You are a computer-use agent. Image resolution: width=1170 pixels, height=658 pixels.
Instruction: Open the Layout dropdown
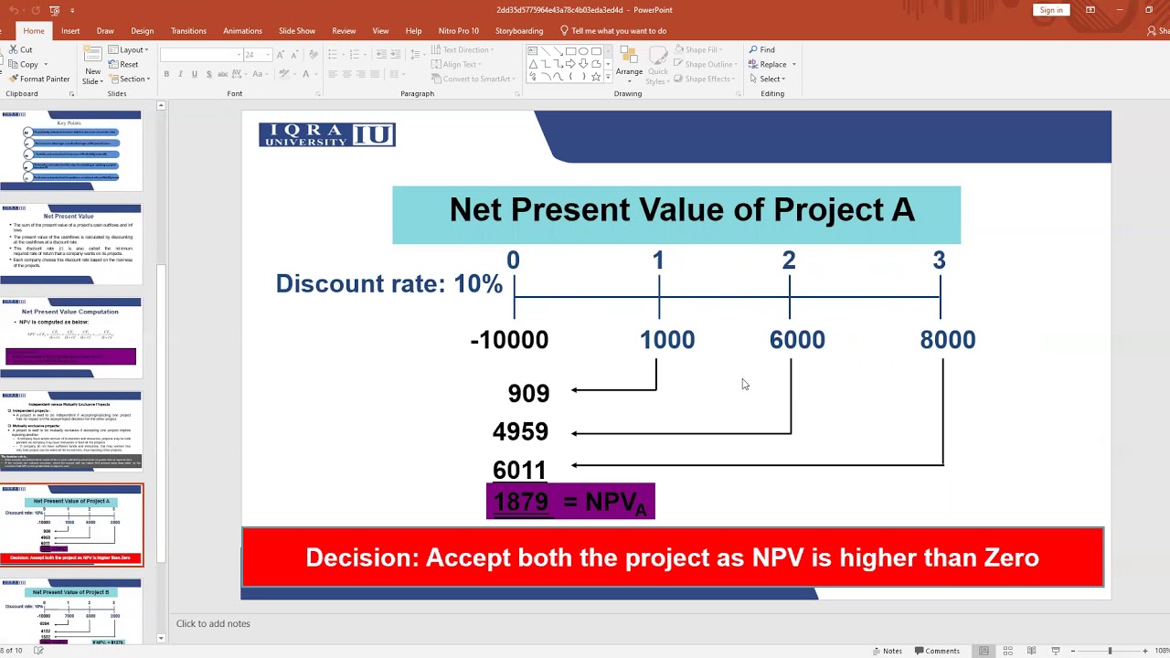[x=128, y=49]
